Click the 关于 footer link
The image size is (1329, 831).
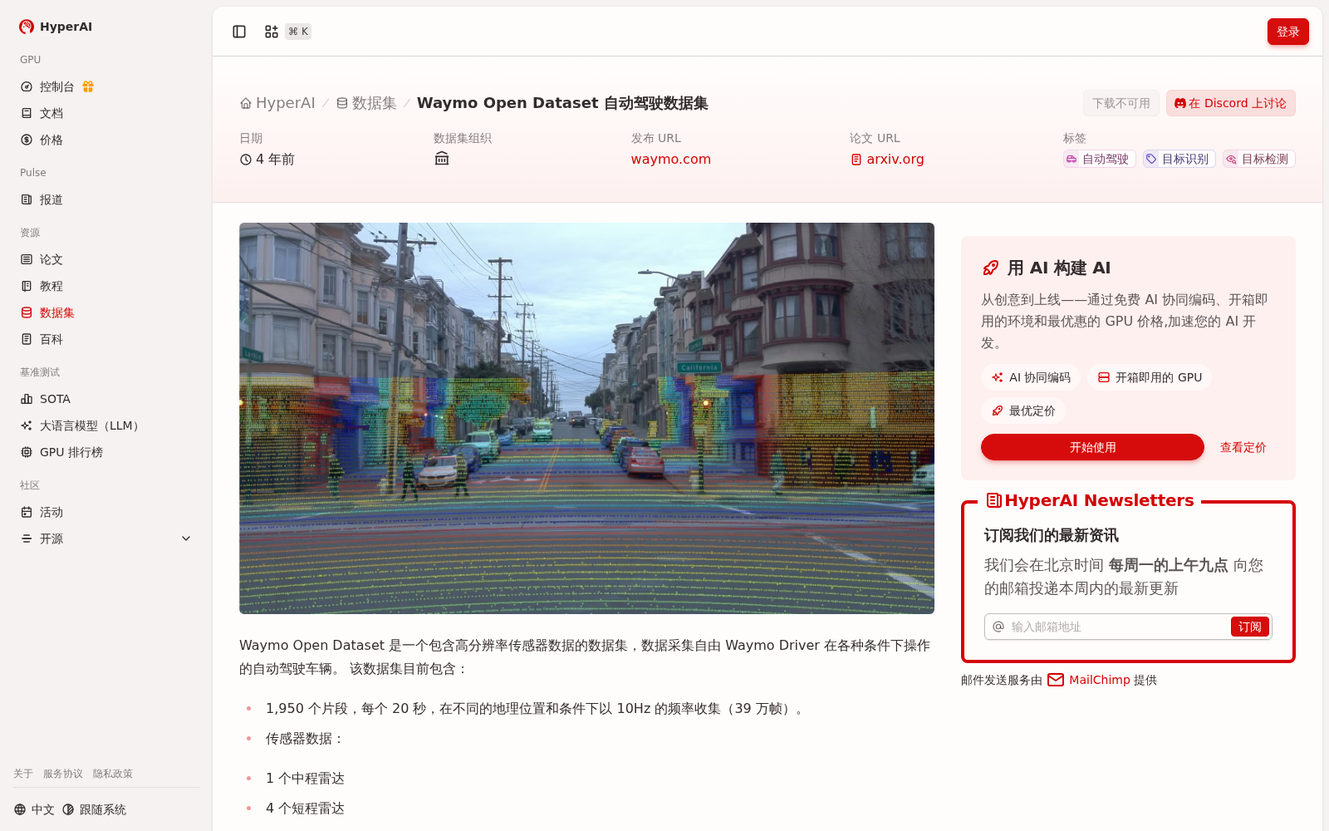pos(23,774)
